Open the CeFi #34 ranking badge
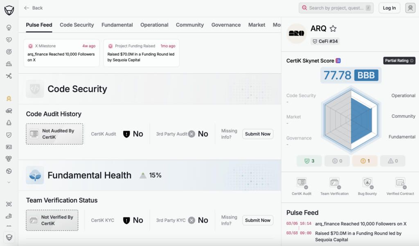This screenshot has height=246, width=419. (325, 41)
